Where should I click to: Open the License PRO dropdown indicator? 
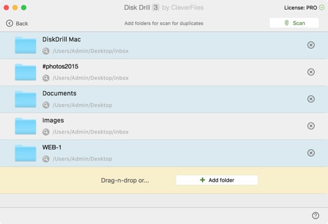(x=322, y=8)
